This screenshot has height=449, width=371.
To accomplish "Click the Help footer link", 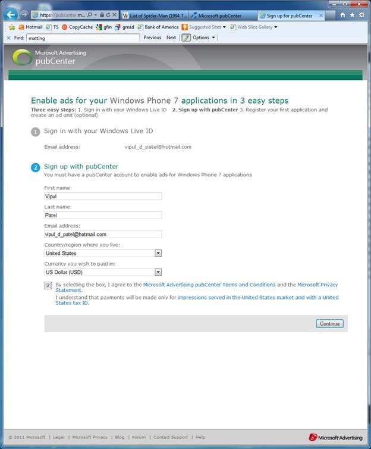I will 200,437.
